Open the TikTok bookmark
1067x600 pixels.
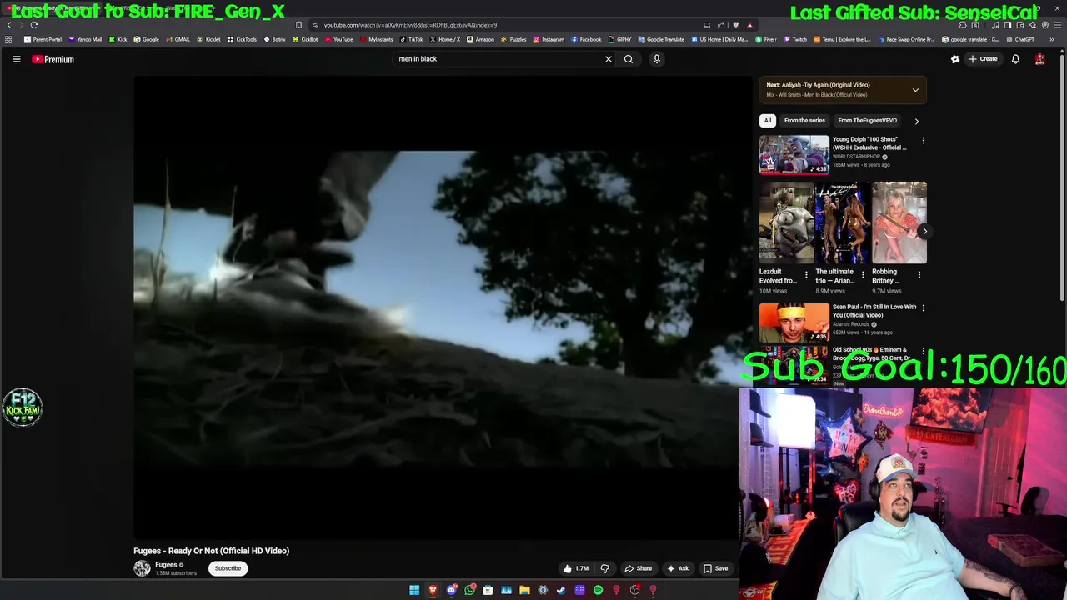point(411,39)
